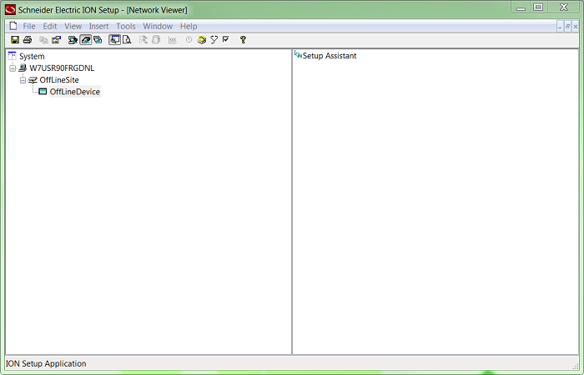Select the OffLineSite tree node
The image size is (584, 375).
coord(59,80)
